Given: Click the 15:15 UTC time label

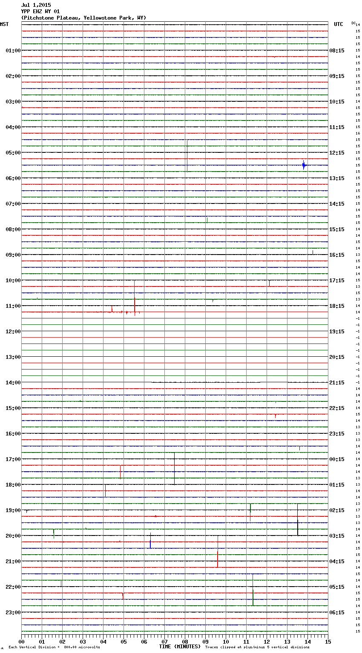Looking at the screenshot, I should coord(337,229).
